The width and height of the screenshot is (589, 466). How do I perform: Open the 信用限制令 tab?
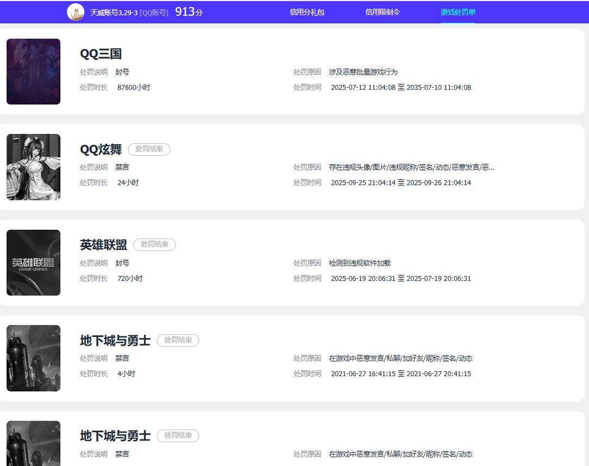382,12
